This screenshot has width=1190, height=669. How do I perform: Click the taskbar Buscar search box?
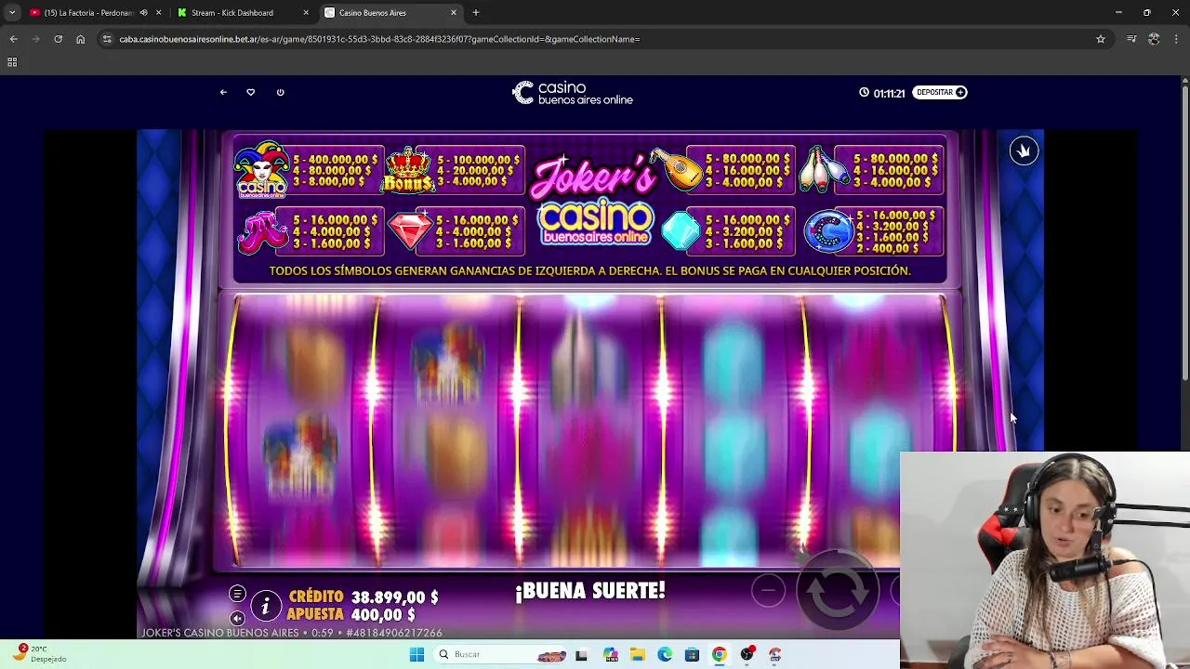pyautogui.click(x=502, y=654)
